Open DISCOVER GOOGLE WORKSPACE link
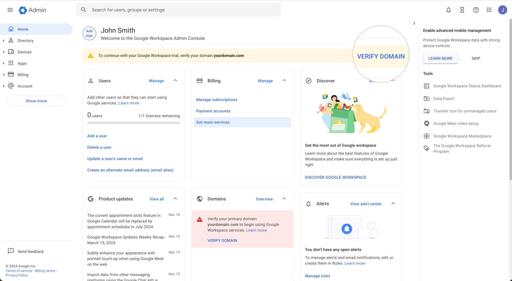 (x=336, y=177)
